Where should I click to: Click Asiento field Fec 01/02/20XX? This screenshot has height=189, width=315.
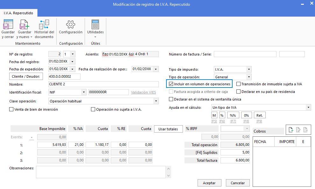coord(130,54)
